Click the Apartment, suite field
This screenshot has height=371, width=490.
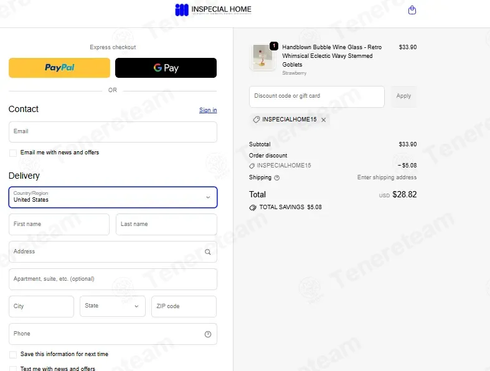pyautogui.click(x=113, y=279)
